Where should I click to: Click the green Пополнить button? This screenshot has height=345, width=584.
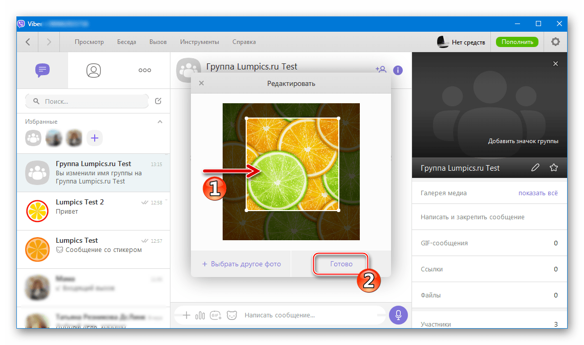click(517, 41)
